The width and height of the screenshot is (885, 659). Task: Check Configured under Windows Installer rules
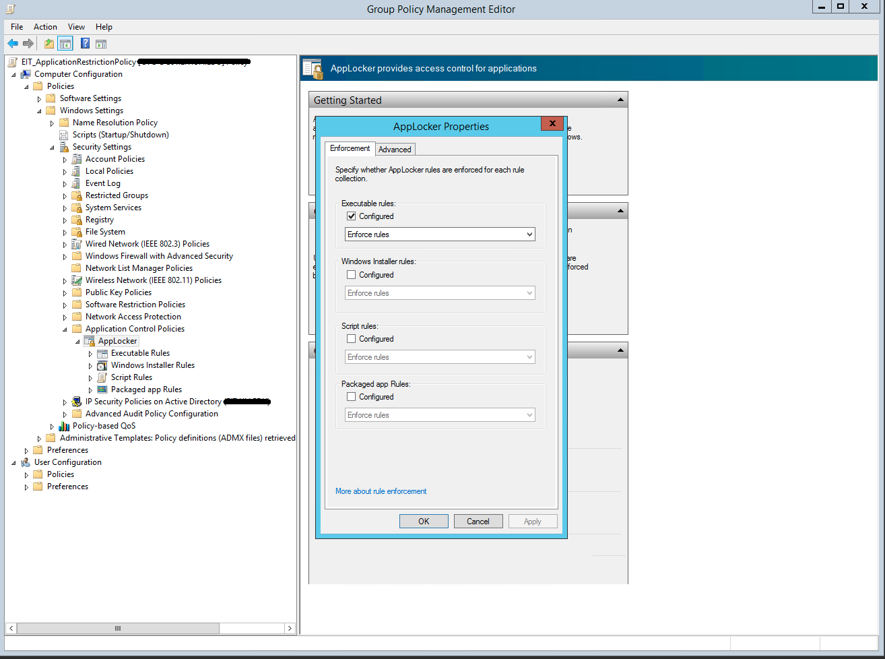[351, 275]
